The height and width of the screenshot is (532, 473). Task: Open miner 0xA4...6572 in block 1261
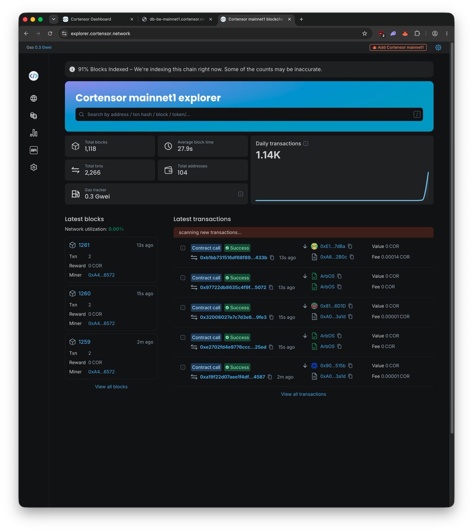(101, 275)
